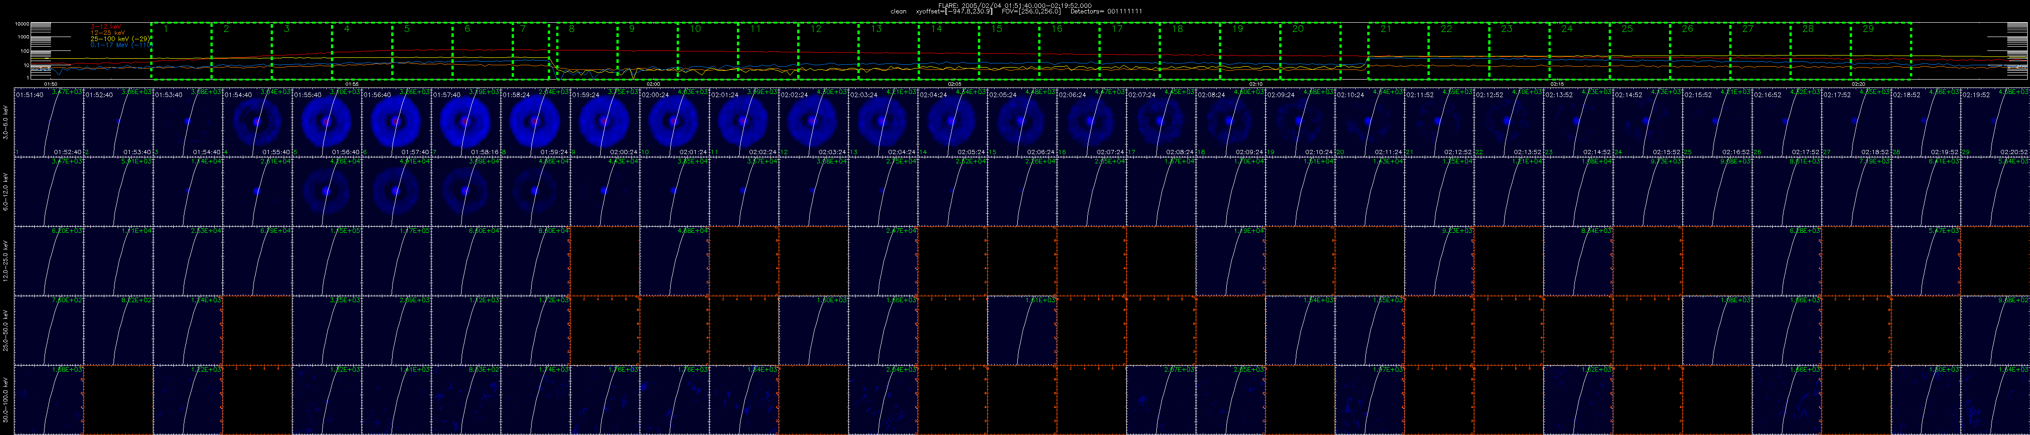Click the 12.0-25.0 keV row label
This screenshot has width=2030, height=435.
(6, 261)
